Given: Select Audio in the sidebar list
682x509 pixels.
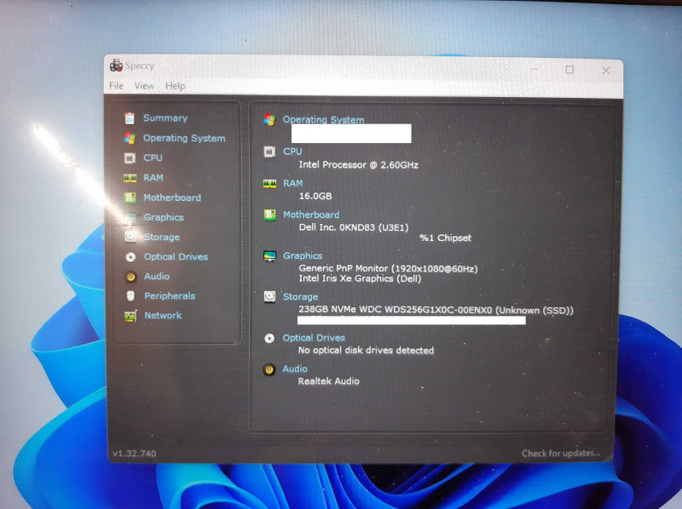Looking at the screenshot, I should (157, 277).
